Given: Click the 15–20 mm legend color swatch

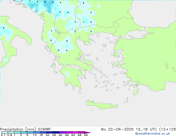Looking at the screenshot, I should [43, 132].
